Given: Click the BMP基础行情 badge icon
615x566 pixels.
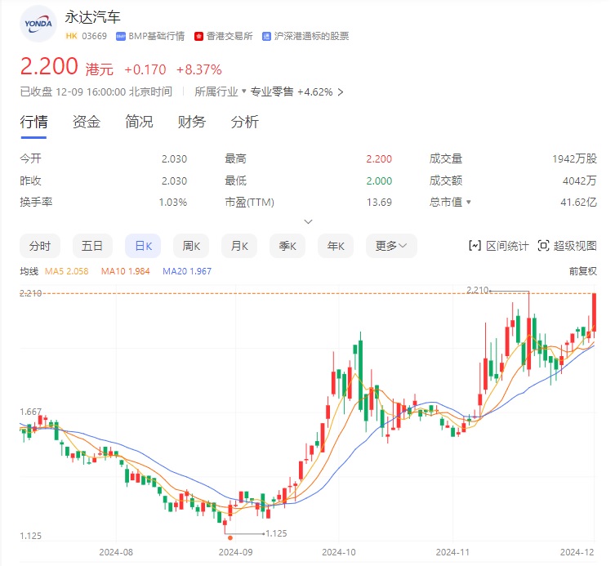Looking at the screenshot, I should tap(121, 36).
